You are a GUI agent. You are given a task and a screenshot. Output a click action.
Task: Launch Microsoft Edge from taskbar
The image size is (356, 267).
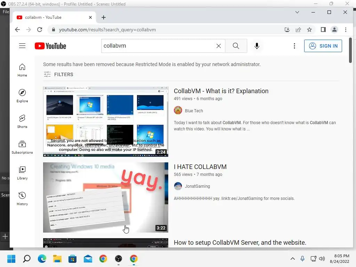(x=42, y=259)
